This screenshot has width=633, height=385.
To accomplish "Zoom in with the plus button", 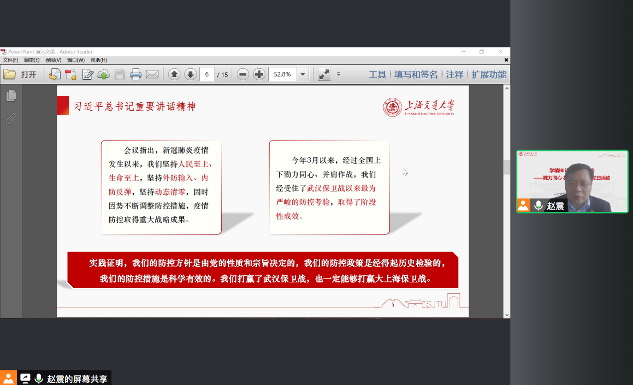I will (x=259, y=74).
